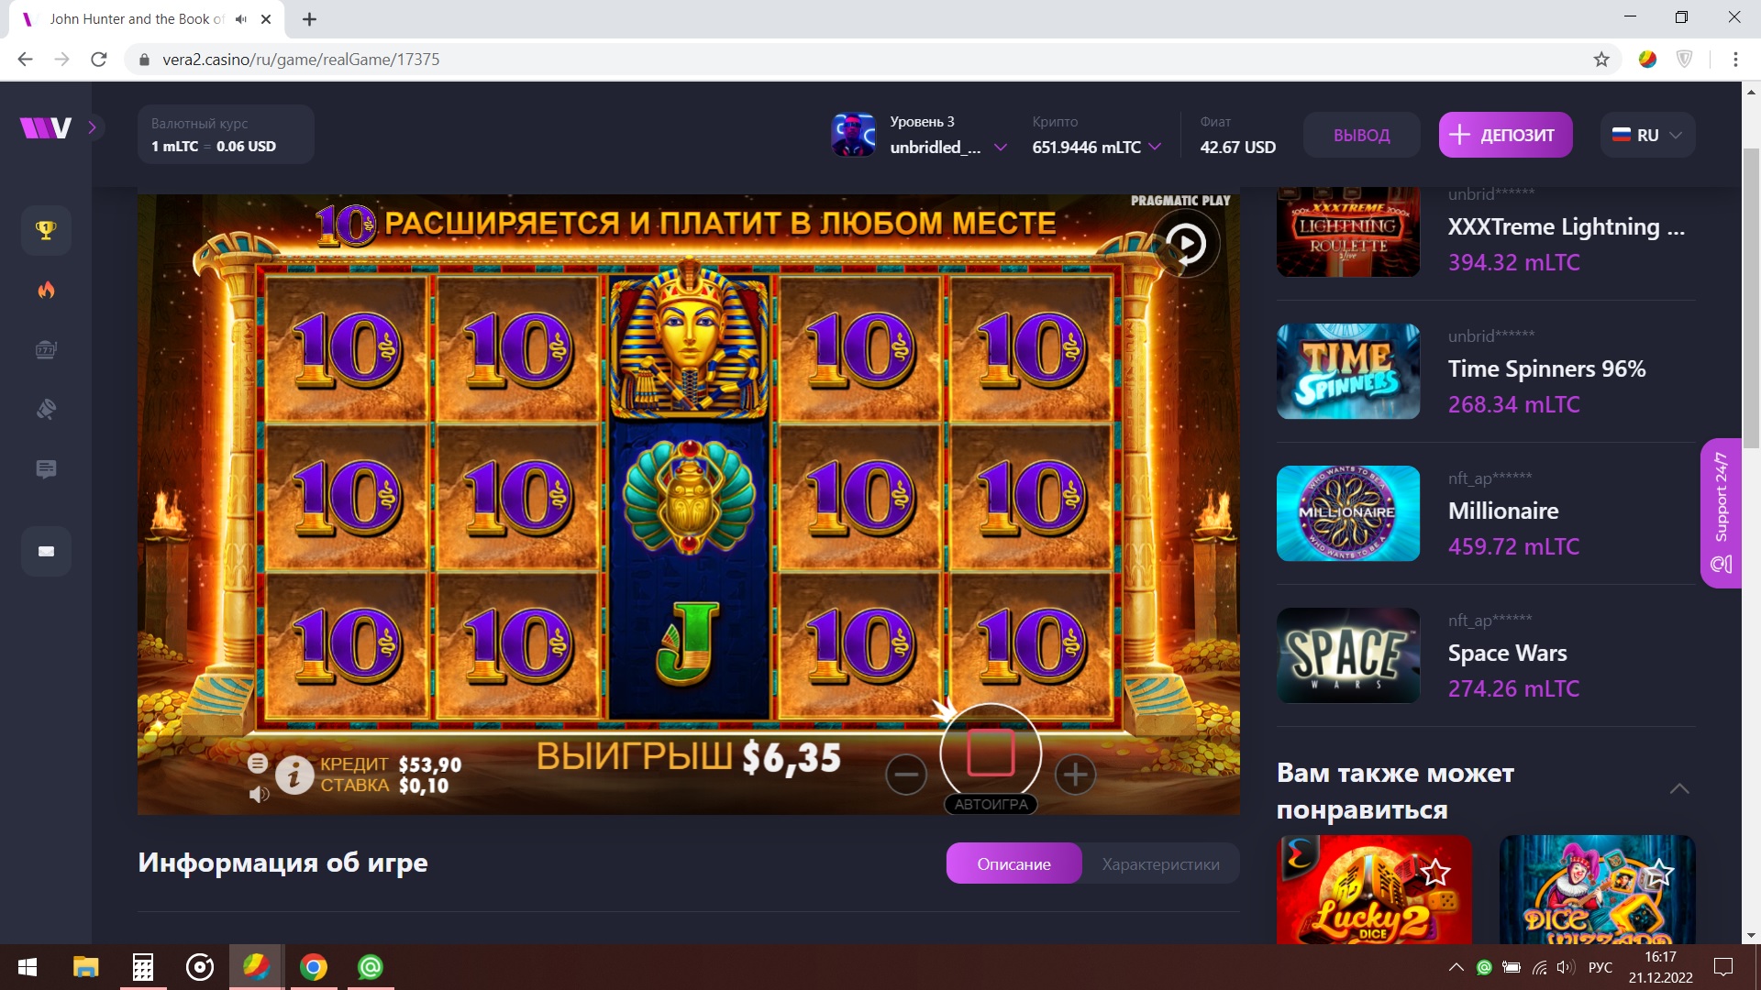Mute the slot game sound speaker
1761x990 pixels.
click(x=259, y=794)
